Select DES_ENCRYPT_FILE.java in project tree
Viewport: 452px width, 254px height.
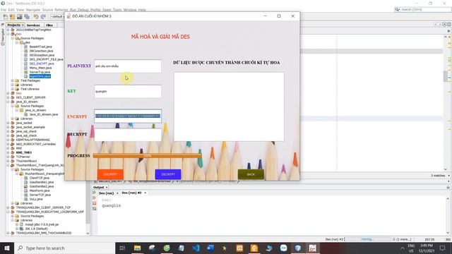[46, 59]
